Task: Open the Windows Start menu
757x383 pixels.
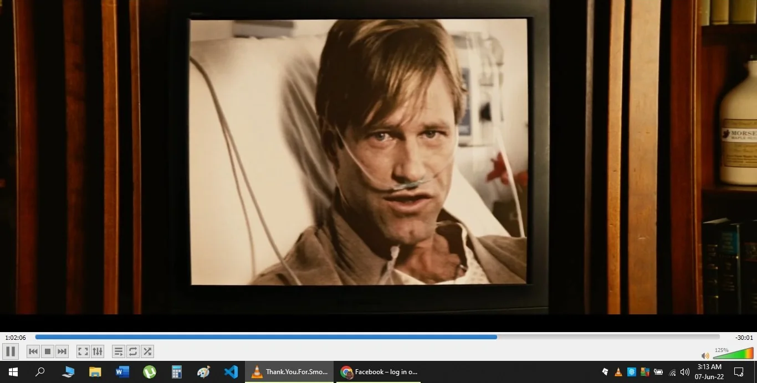Action: pyautogui.click(x=13, y=372)
